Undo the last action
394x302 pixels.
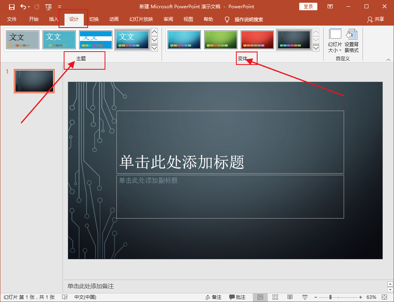point(23,6)
